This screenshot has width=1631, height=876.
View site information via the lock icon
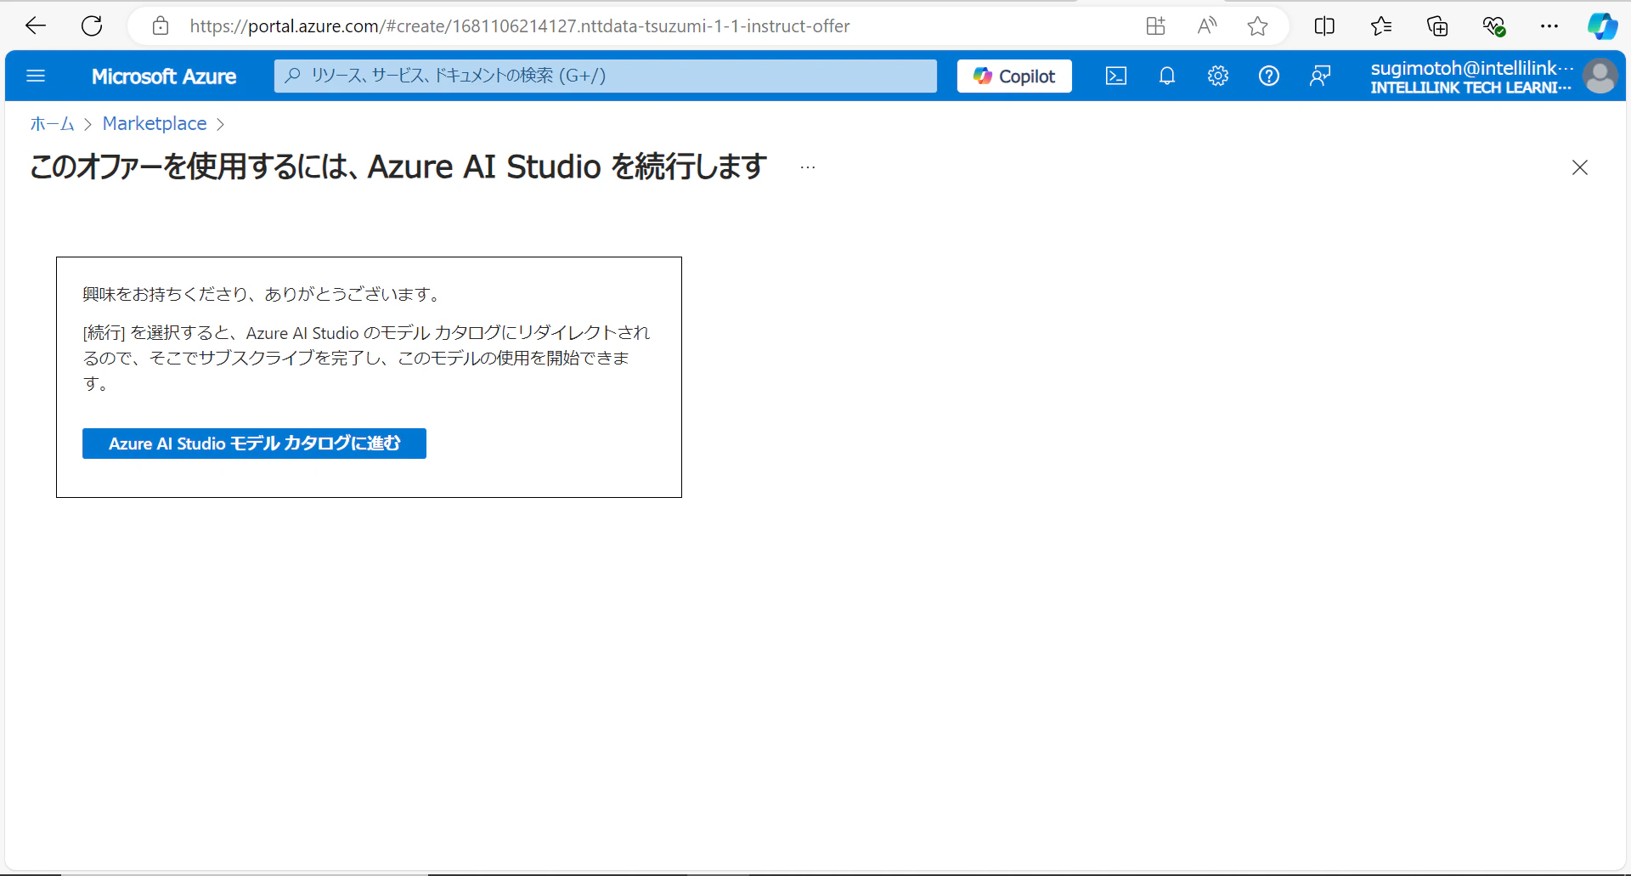pos(161,26)
